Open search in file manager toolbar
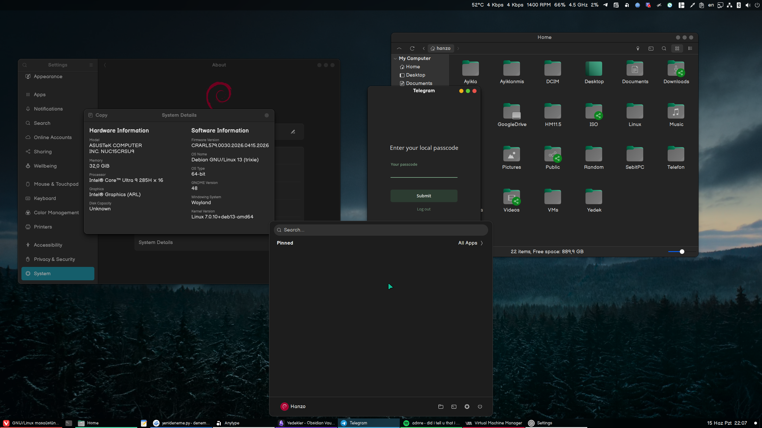The height and width of the screenshot is (428, 762). 664,48
